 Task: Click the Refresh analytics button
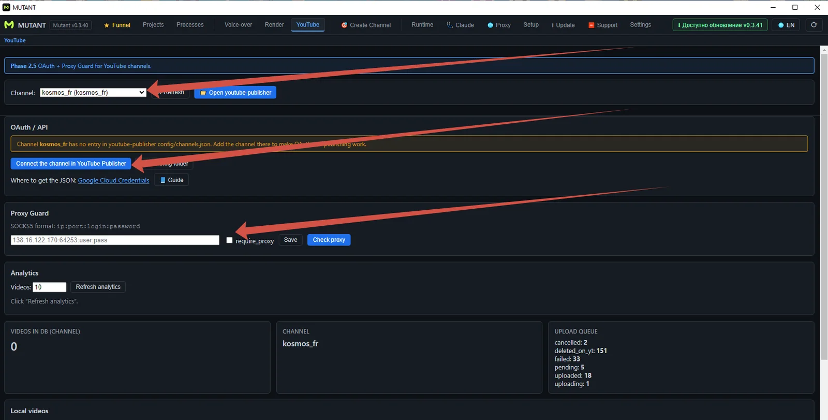point(98,287)
